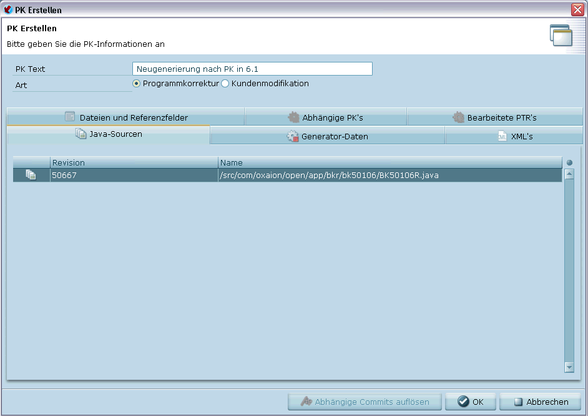Screen dimensions: 588x416
Task: Click the table settings dot icon
Action: [x=569, y=162]
